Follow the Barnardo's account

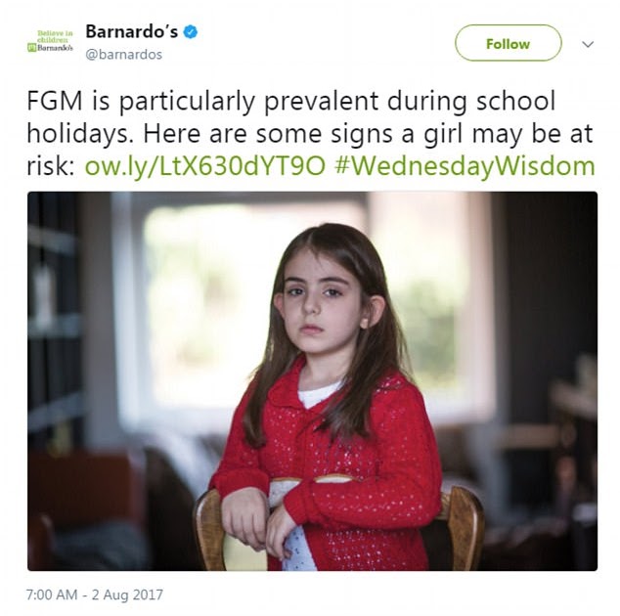509,43
